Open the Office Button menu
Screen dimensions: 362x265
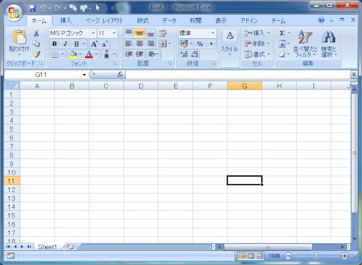point(14,12)
